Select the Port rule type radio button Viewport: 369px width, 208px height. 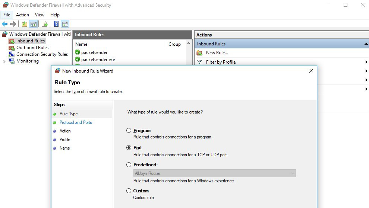tap(129, 148)
